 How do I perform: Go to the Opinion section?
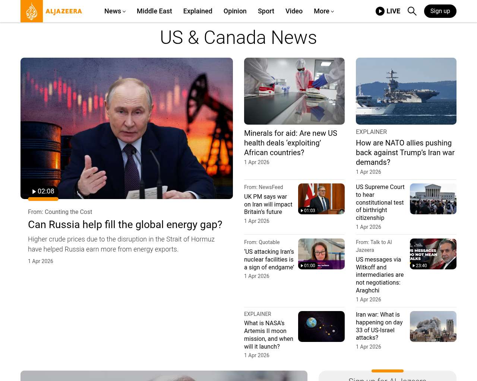pos(235,11)
